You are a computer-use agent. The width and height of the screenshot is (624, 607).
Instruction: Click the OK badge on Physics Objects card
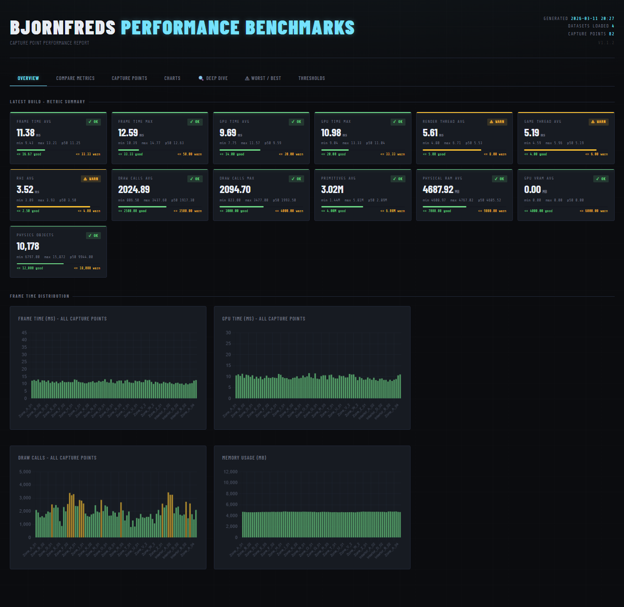(93, 235)
